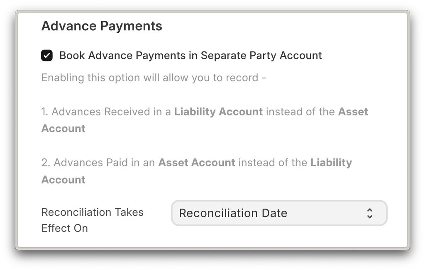Click the up-down chevron arrows in the select
Image resolution: width=425 pixels, height=270 pixels.
pos(370,213)
